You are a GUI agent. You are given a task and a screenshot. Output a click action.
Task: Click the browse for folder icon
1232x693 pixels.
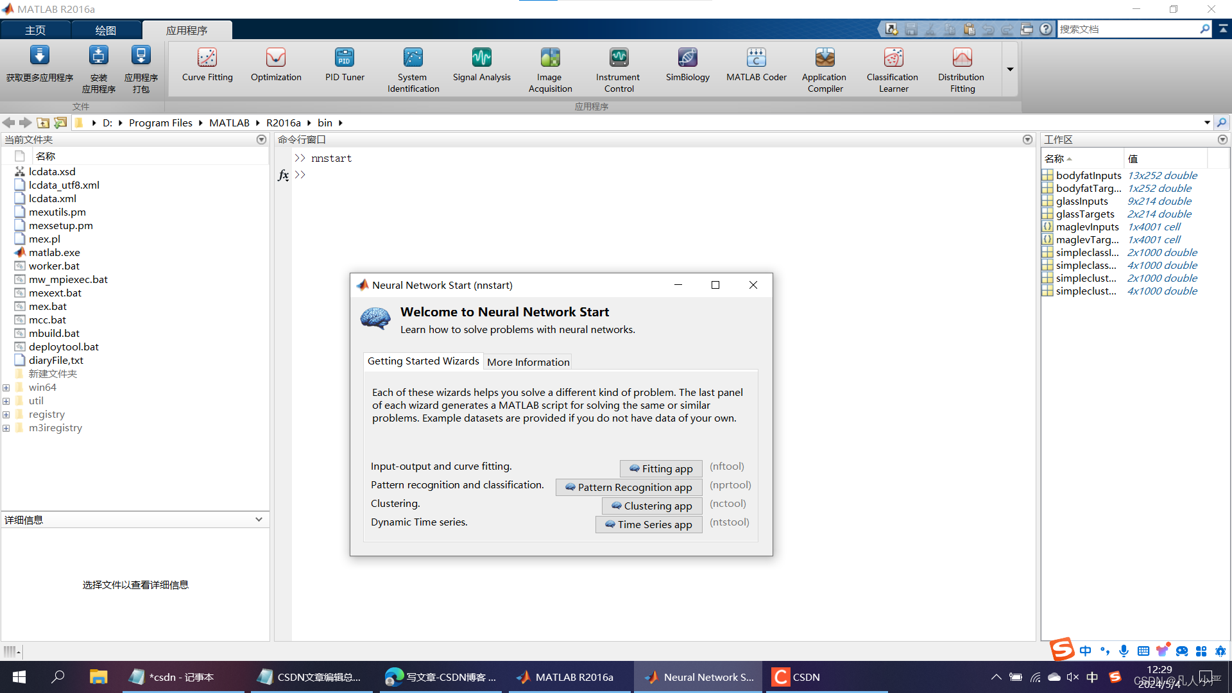tap(60, 123)
